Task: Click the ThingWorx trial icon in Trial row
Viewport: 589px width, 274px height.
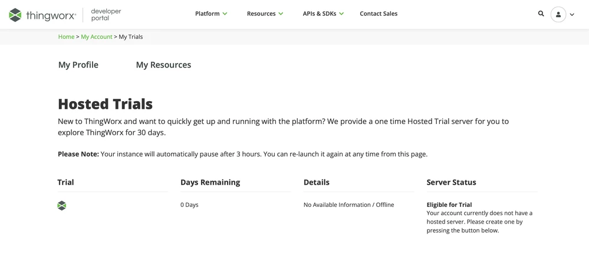Action: coord(61,205)
